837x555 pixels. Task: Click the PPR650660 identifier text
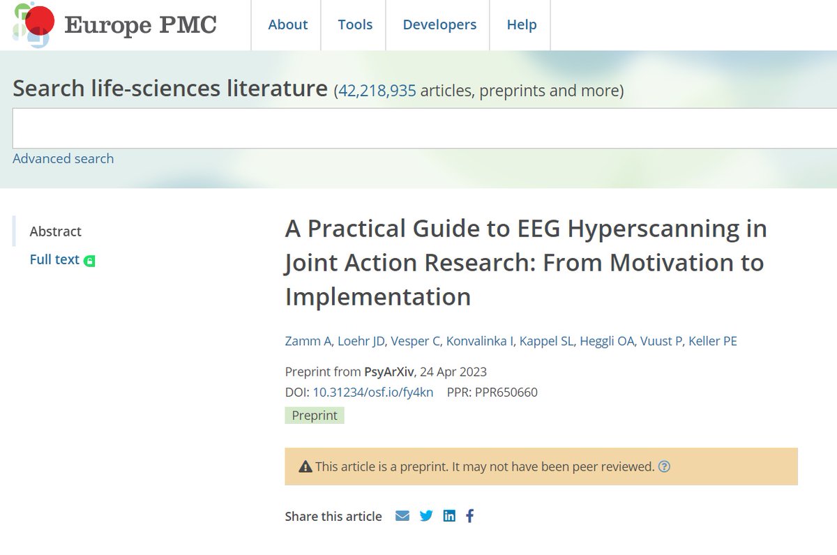coord(506,393)
